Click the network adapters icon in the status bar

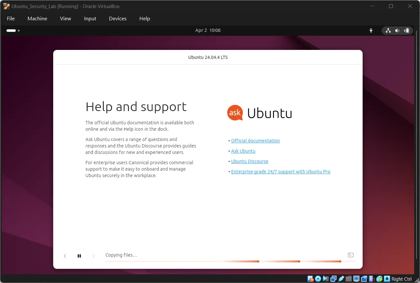tap(333, 278)
